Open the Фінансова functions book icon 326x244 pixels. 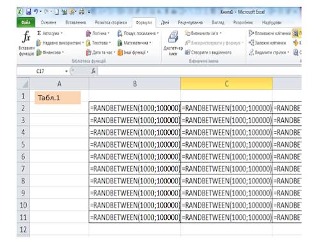pos(39,52)
